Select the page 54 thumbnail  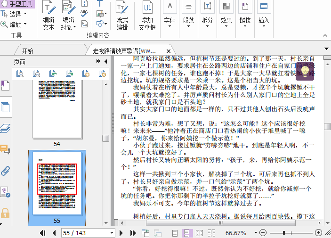click(x=57, y=109)
